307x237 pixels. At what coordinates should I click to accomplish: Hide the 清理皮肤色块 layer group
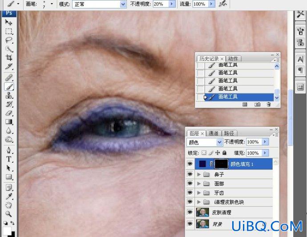pyautogui.click(x=190, y=201)
